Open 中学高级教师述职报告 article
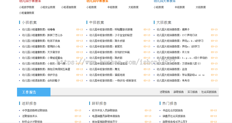This screenshot has width=232, height=123. click(35, 110)
